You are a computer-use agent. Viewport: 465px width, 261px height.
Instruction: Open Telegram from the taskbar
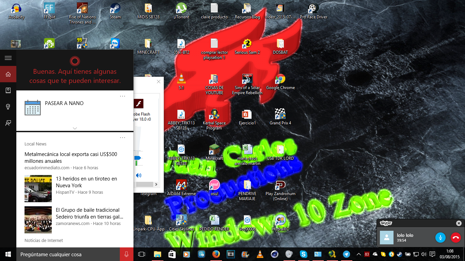[x=347, y=254]
